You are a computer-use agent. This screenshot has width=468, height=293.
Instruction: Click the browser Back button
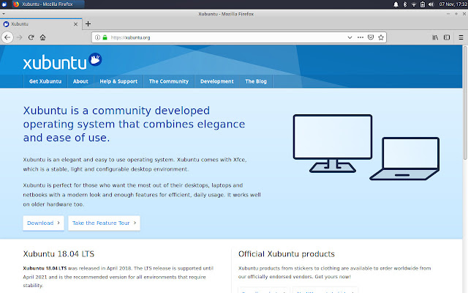(7, 37)
